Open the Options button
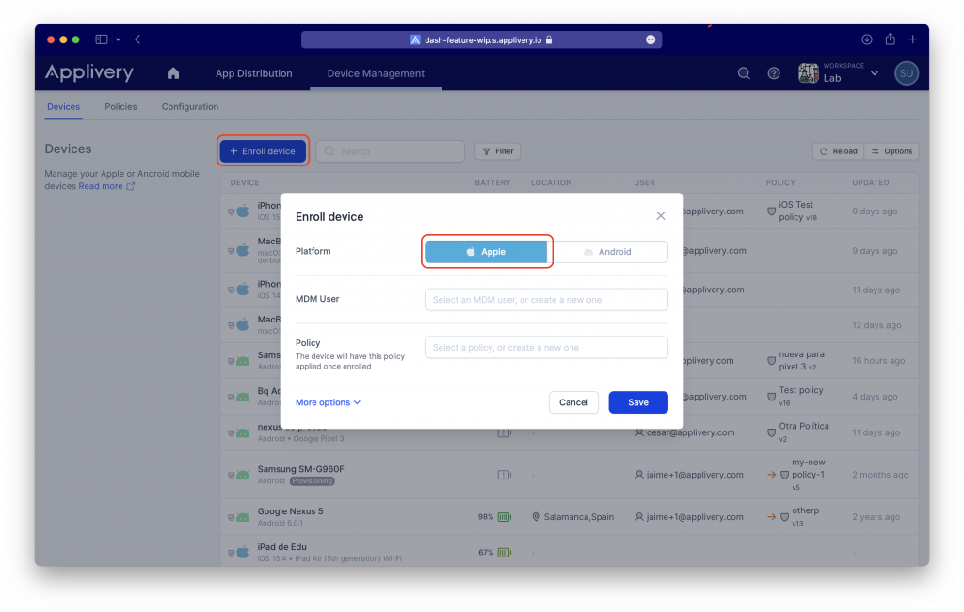The width and height of the screenshot is (964, 612). [892, 151]
